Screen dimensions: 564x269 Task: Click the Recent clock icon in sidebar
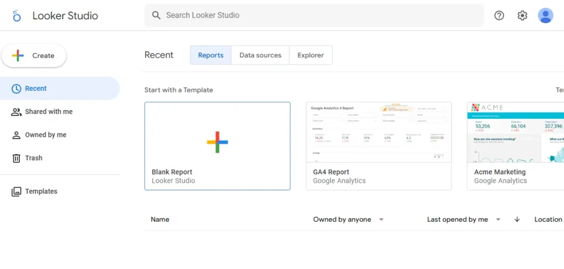click(17, 89)
